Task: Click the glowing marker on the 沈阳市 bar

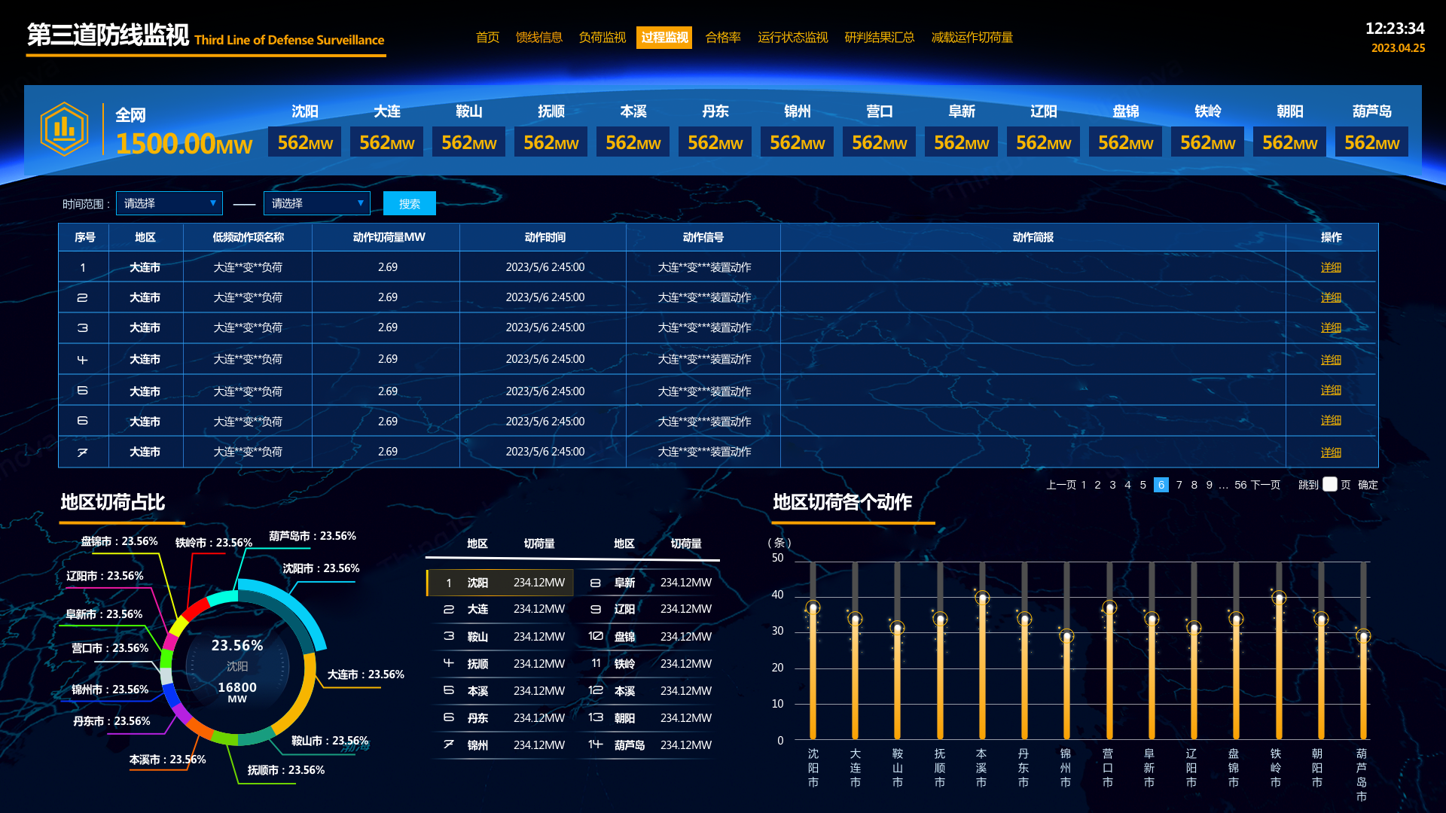Action: click(813, 607)
